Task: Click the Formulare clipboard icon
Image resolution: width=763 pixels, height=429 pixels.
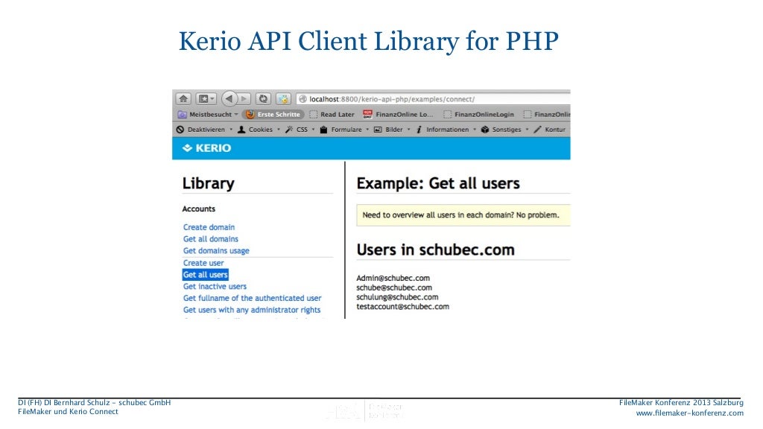Action: point(323,130)
